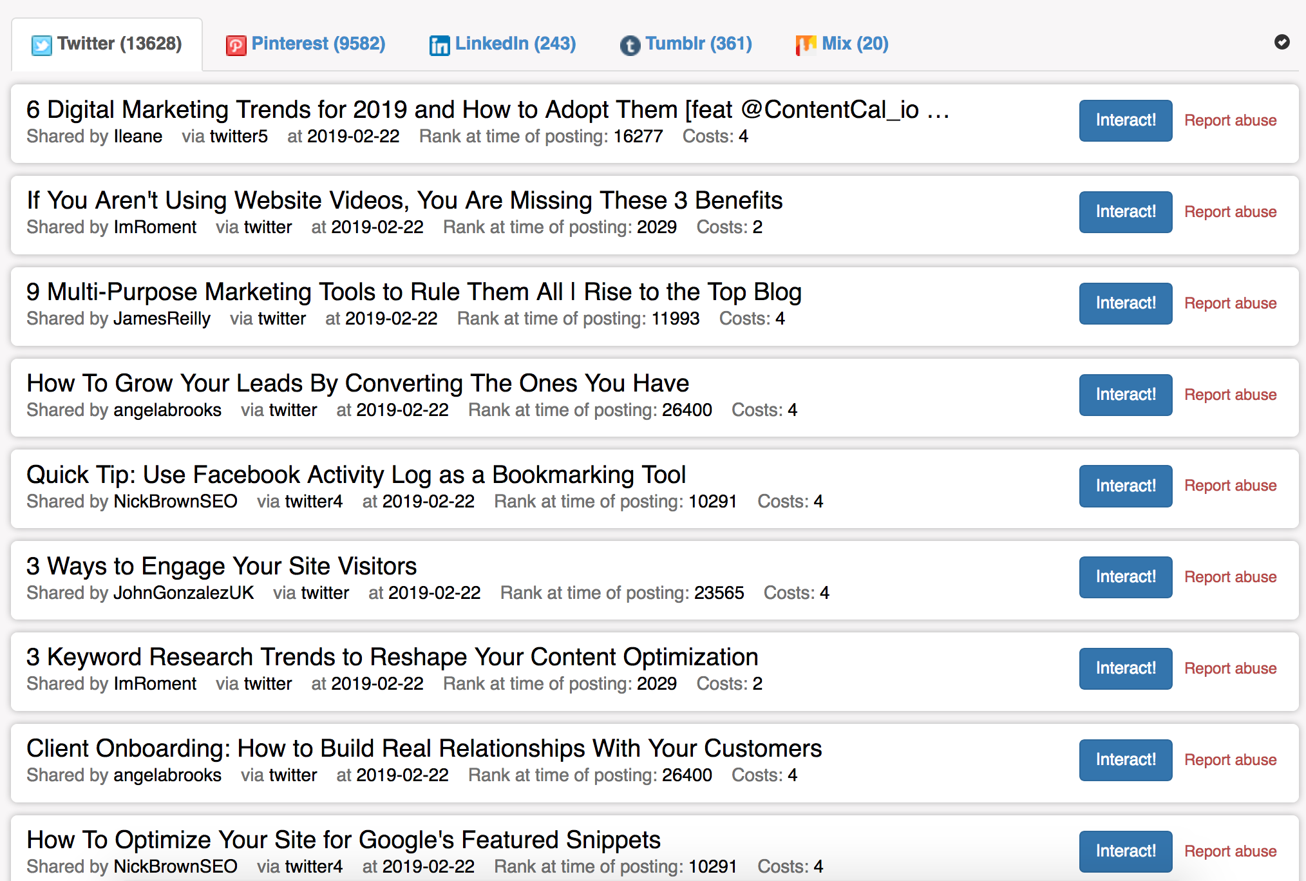This screenshot has width=1306, height=881.
Task: Switch to the Twitter (13628) tab
Action: coord(107,44)
